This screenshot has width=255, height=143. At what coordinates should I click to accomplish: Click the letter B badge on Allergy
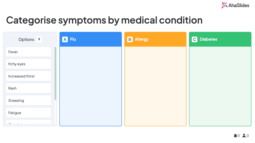pos(130,39)
